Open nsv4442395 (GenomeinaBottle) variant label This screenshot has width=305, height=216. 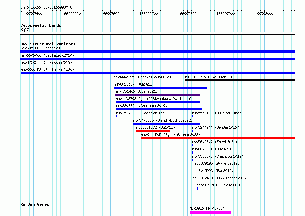142,77
